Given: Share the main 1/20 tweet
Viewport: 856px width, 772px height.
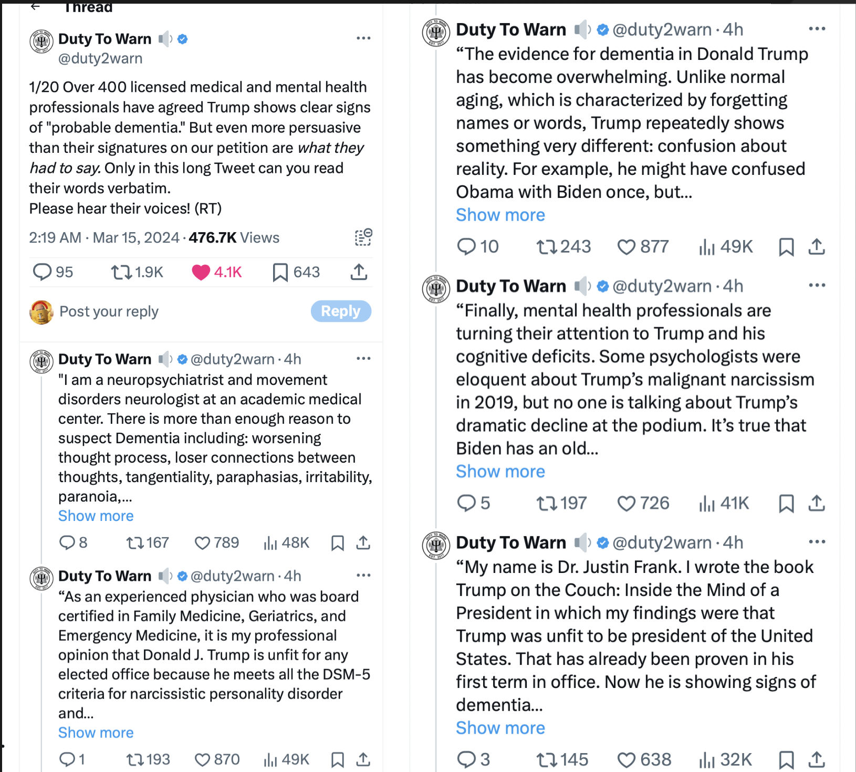Looking at the screenshot, I should click(x=359, y=272).
